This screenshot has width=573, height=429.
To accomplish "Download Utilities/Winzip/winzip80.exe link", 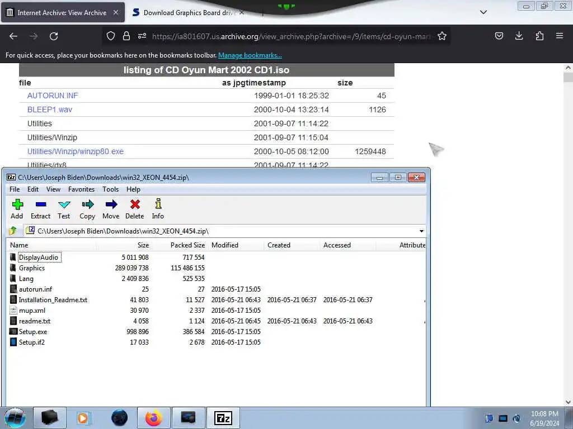I will tap(76, 151).
